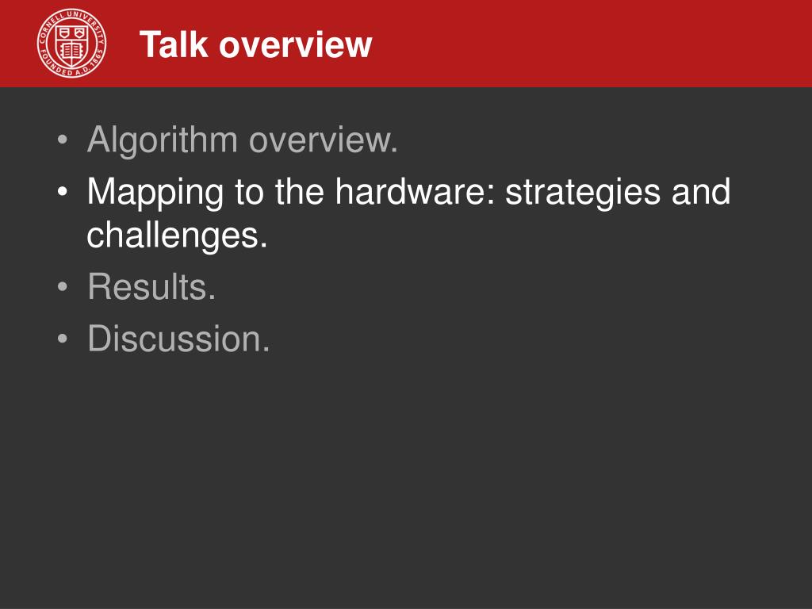Viewport: 812px width, 609px height.
Task: Select the 'Talk overview' slide title
Action: pyautogui.click(x=256, y=44)
